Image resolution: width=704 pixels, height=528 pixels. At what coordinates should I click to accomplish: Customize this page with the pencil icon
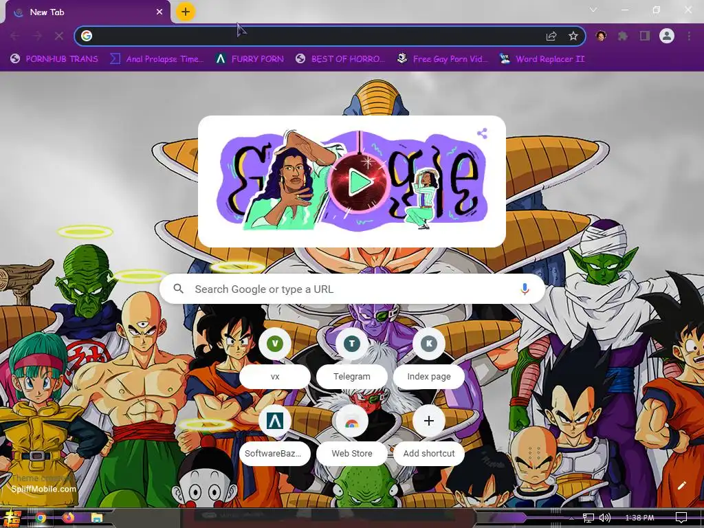pos(682,485)
